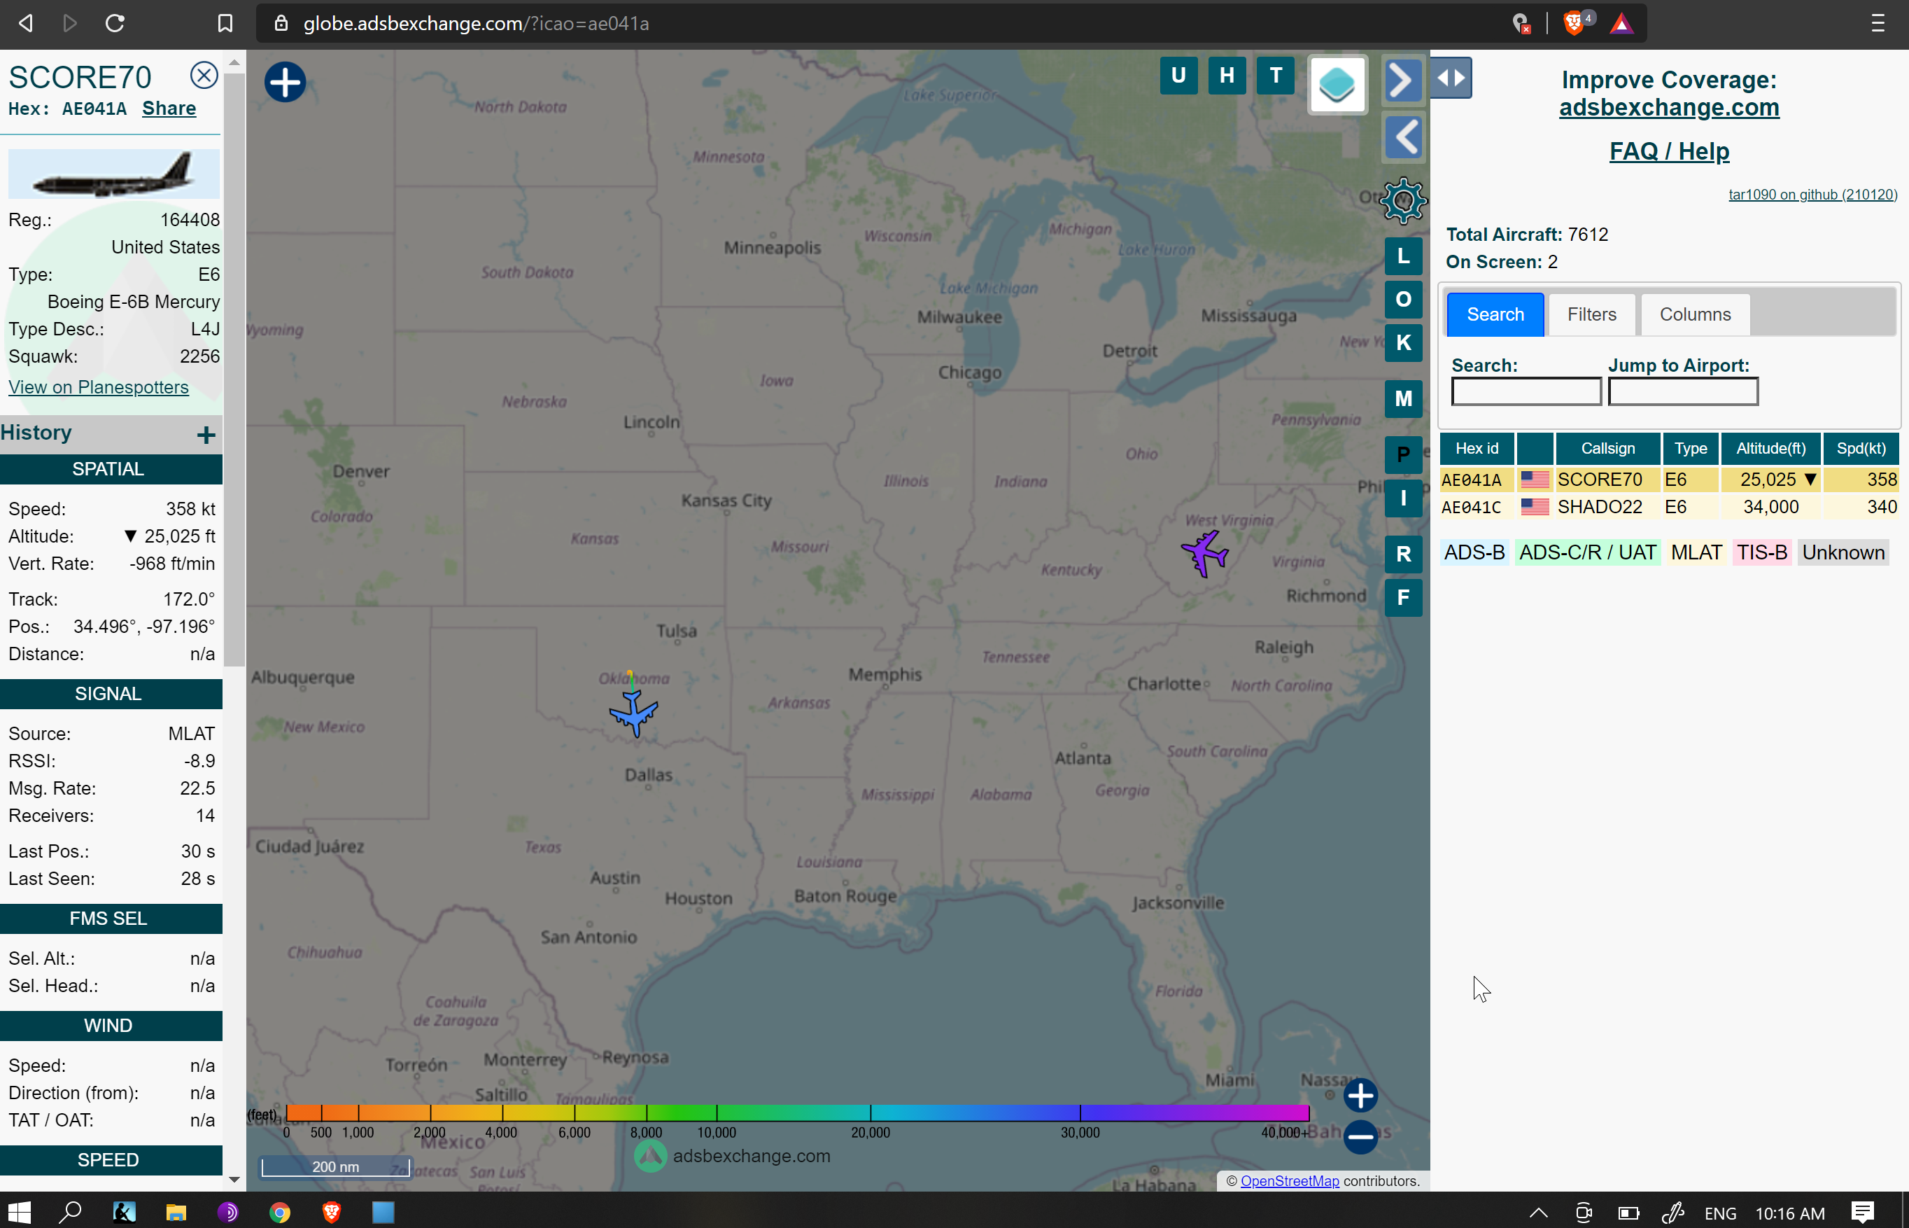
Task: Toggle the H map button
Action: click(x=1227, y=76)
